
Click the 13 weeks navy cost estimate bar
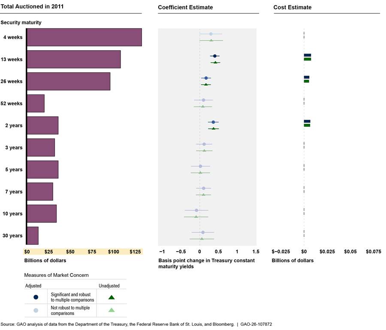[x=307, y=55]
